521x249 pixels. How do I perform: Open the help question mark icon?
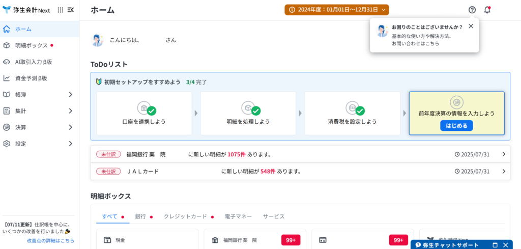(472, 10)
